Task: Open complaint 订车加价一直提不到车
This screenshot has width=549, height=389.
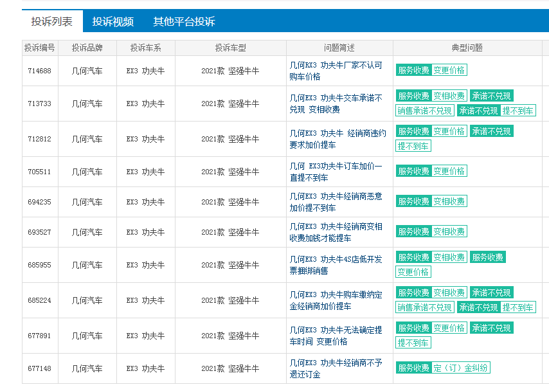Action: pyautogui.click(x=336, y=172)
